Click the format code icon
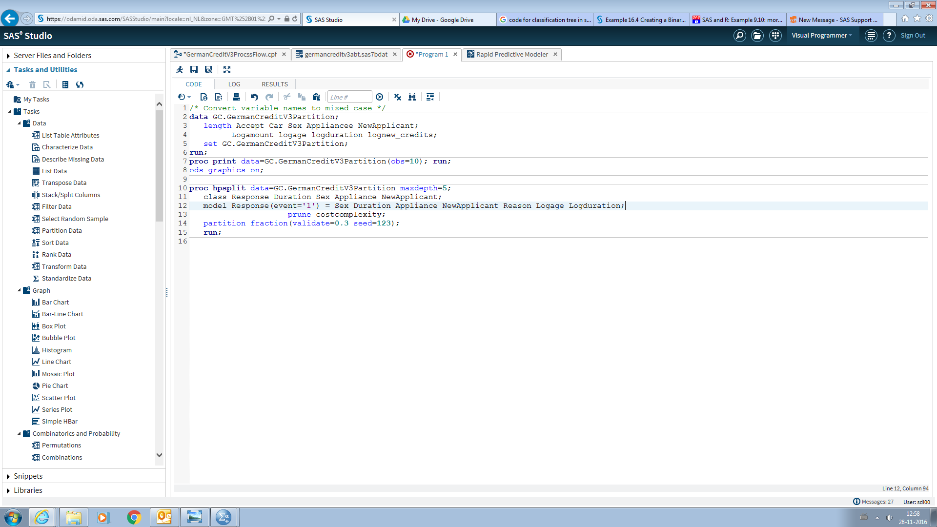Viewport: 937px width, 527px height. (430, 97)
